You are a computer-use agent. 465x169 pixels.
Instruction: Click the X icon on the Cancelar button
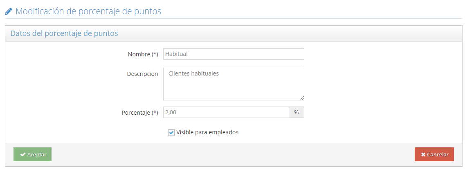point(423,155)
